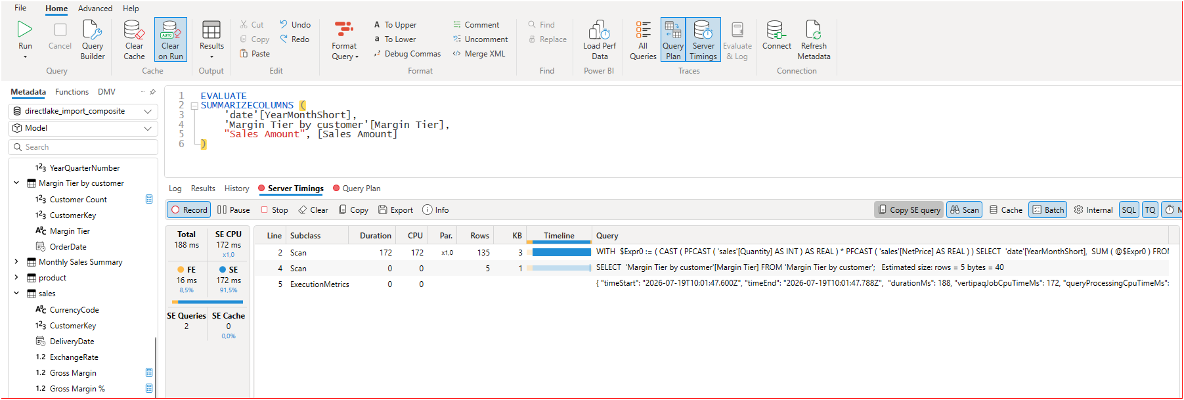Image resolution: width=1184 pixels, height=400 pixels.
Task: Click the metadata Search field
Action: [x=83, y=147]
